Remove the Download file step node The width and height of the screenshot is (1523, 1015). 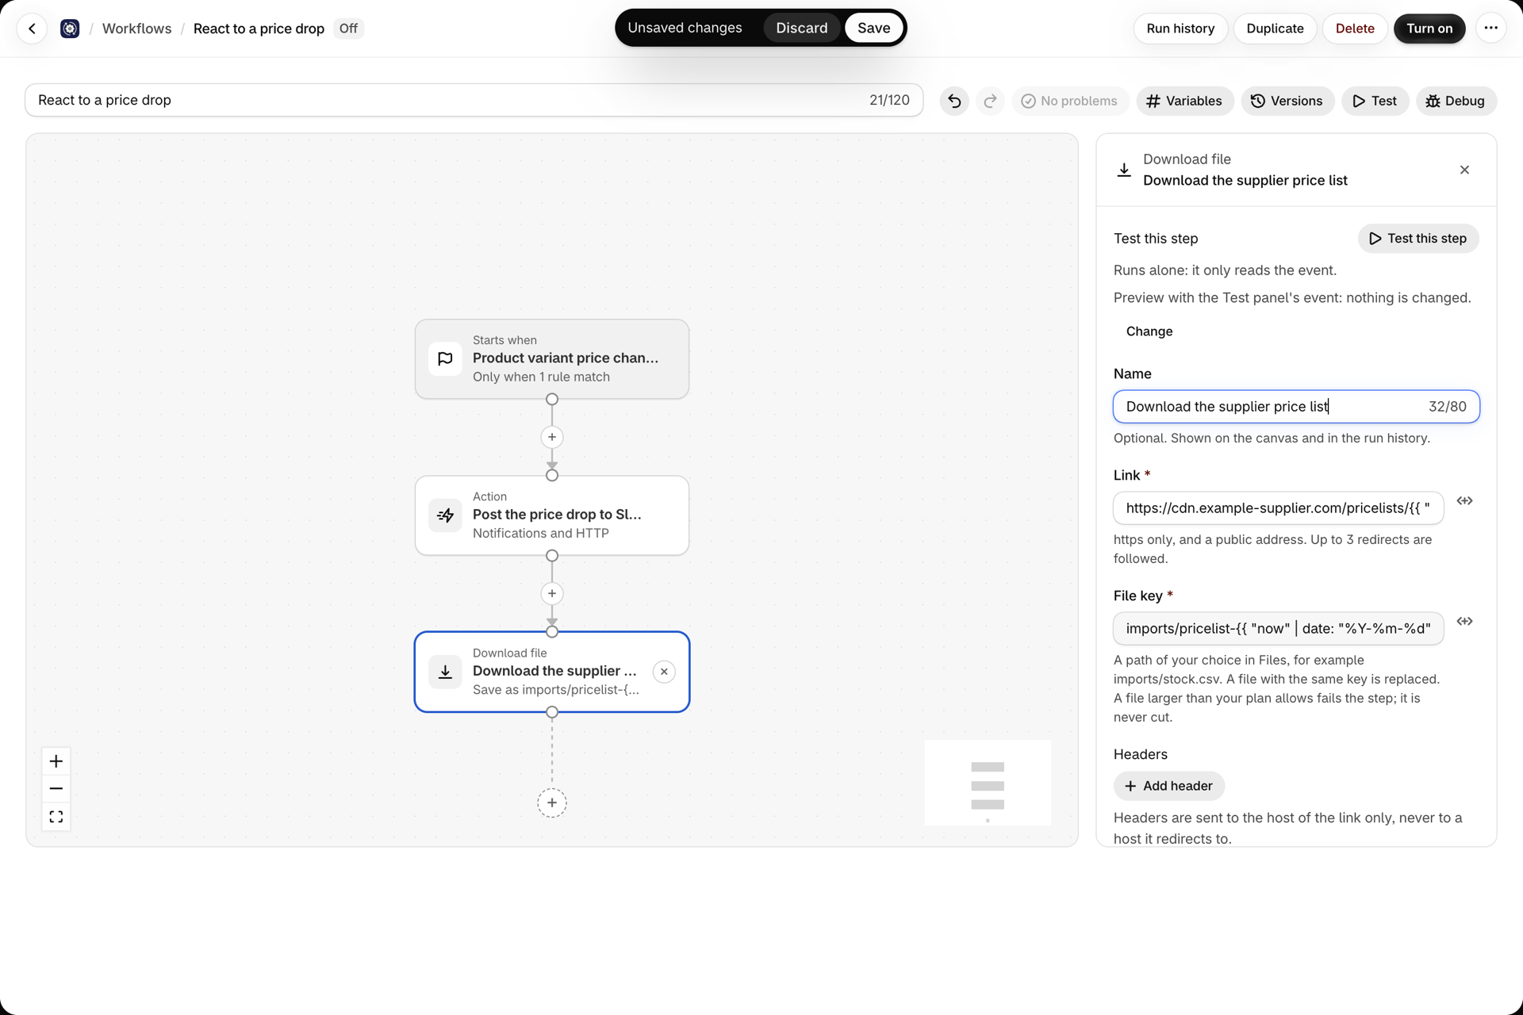[664, 672]
